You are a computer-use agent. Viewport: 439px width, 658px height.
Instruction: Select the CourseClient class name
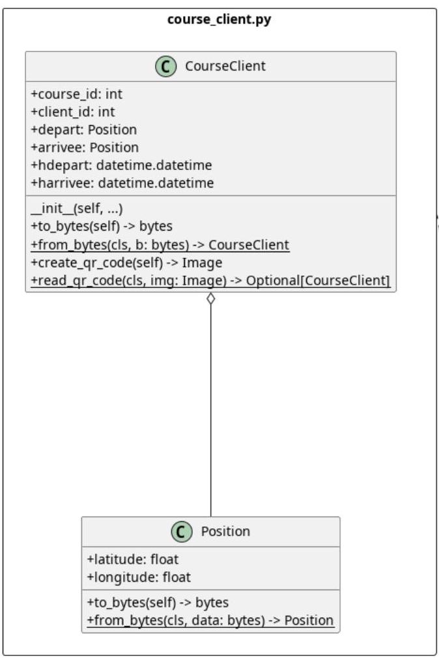tap(225, 66)
